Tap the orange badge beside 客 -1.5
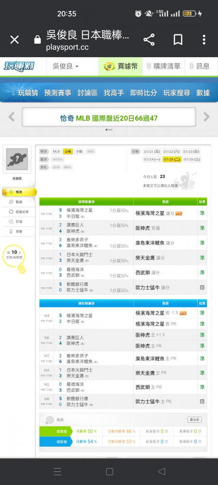Screen dimensions: 218x485 coord(183,313)
